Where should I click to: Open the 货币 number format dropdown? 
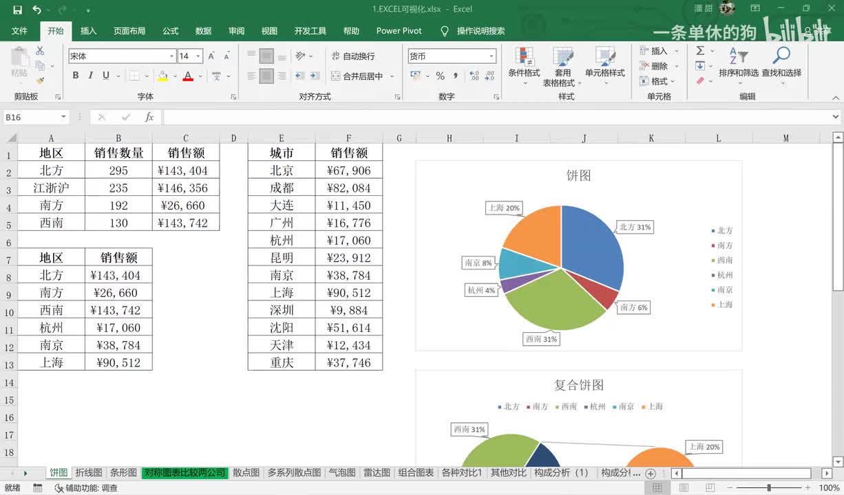pyautogui.click(x=492, y=56)
